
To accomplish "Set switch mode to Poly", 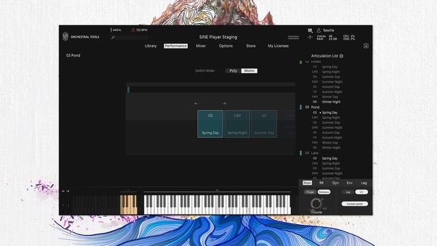I will 234,71.
